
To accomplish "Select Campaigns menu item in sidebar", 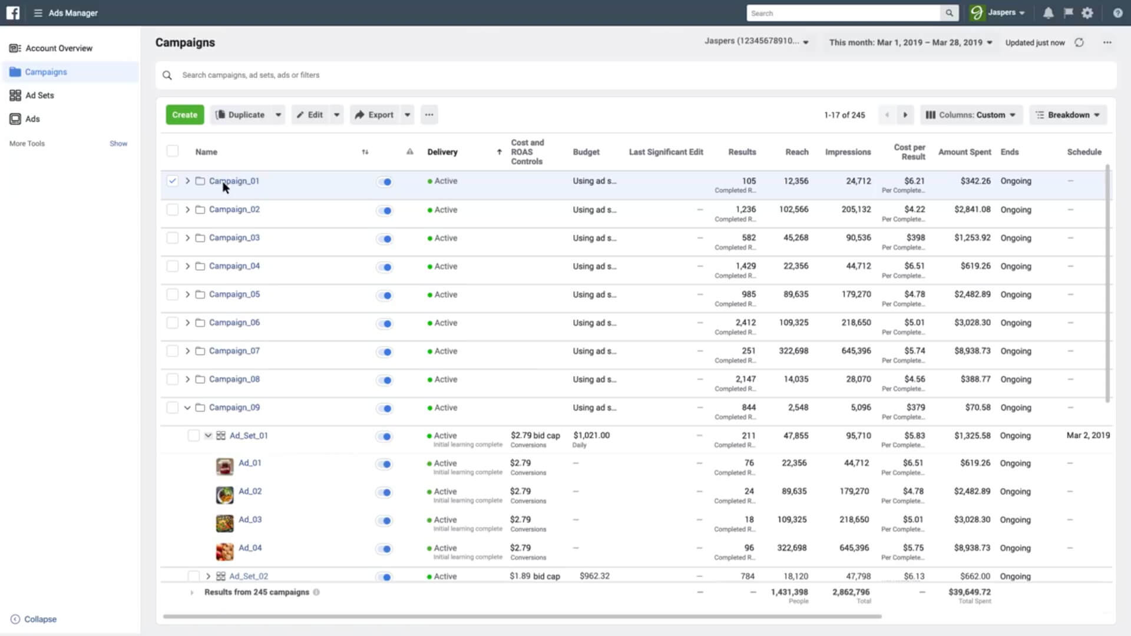I will coord(46,71).
